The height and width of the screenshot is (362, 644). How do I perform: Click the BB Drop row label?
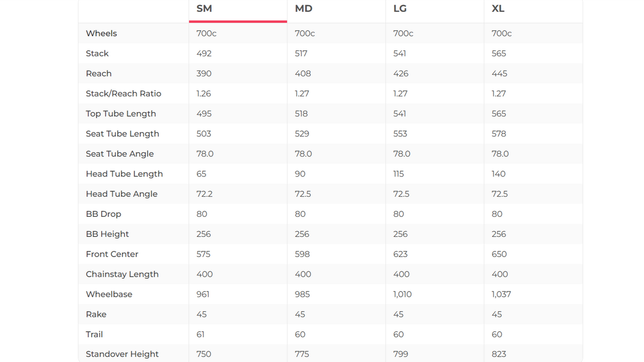(x=103, y=214)
